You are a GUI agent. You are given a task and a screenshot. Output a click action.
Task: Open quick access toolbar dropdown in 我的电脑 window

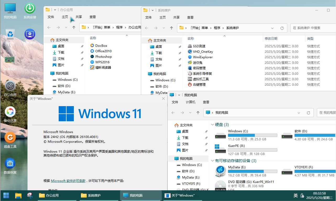click(x=179, y=95)
